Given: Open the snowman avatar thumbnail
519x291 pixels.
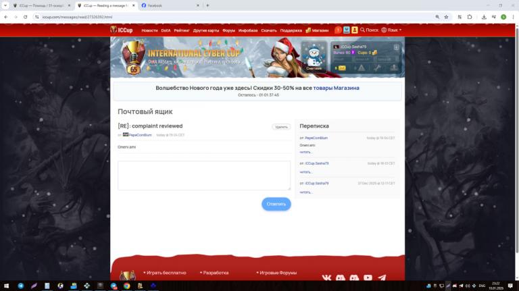Looking at the screenshot, I should 314,57.
